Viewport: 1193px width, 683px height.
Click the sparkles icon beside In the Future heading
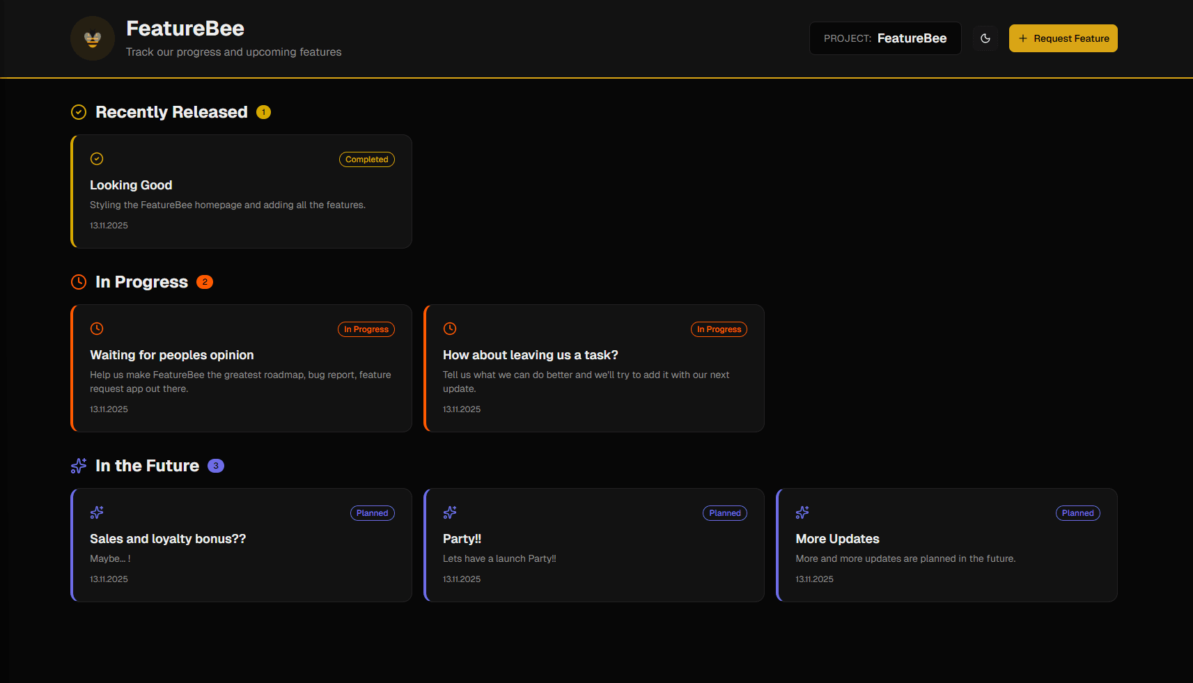pyautogui.click(x=79, y=466)
